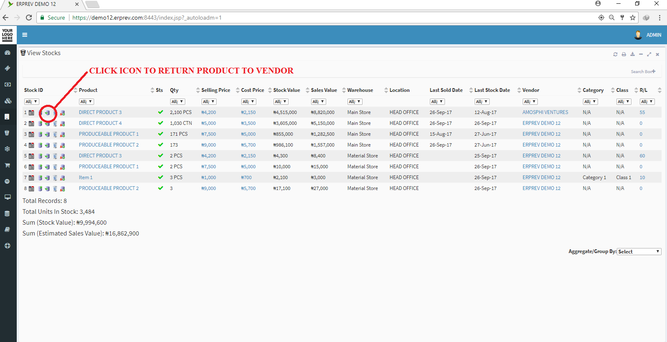Open the Selling Price filter dropdown
The height and width of the screenshot is (342, 667).
(209, 101)
